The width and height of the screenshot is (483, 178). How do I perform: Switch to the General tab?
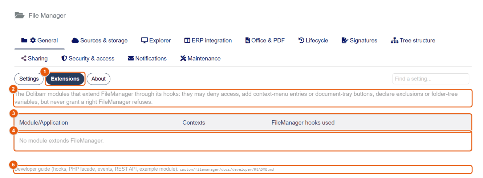(39, 41)
